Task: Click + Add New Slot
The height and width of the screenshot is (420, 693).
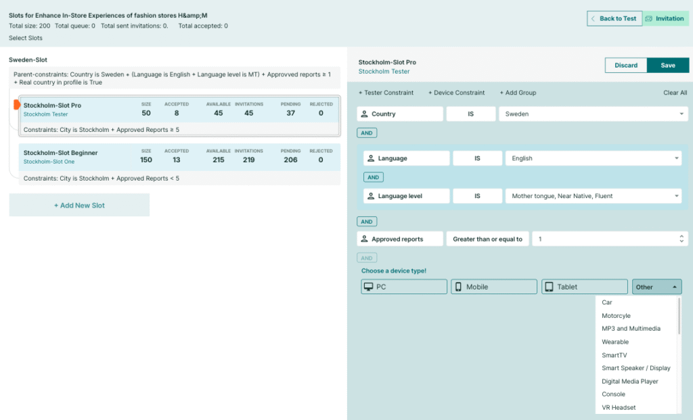Action: click(80, 206)
